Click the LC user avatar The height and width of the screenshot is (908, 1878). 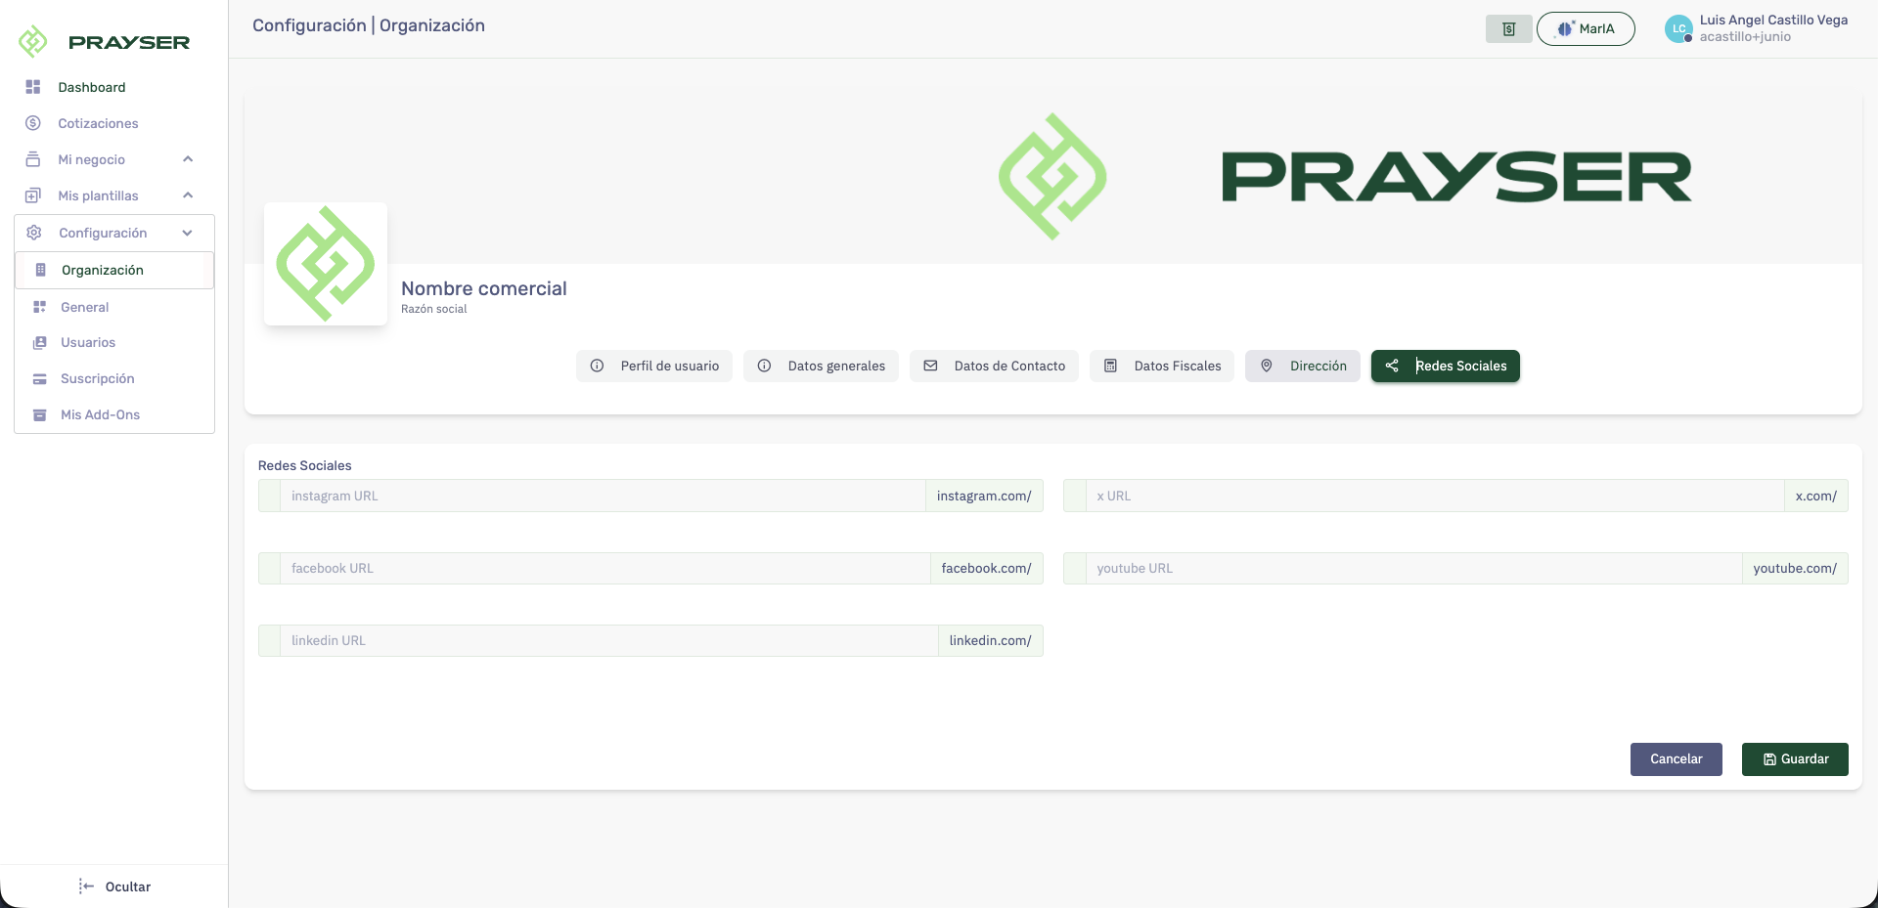click(x=1678, y=29)
